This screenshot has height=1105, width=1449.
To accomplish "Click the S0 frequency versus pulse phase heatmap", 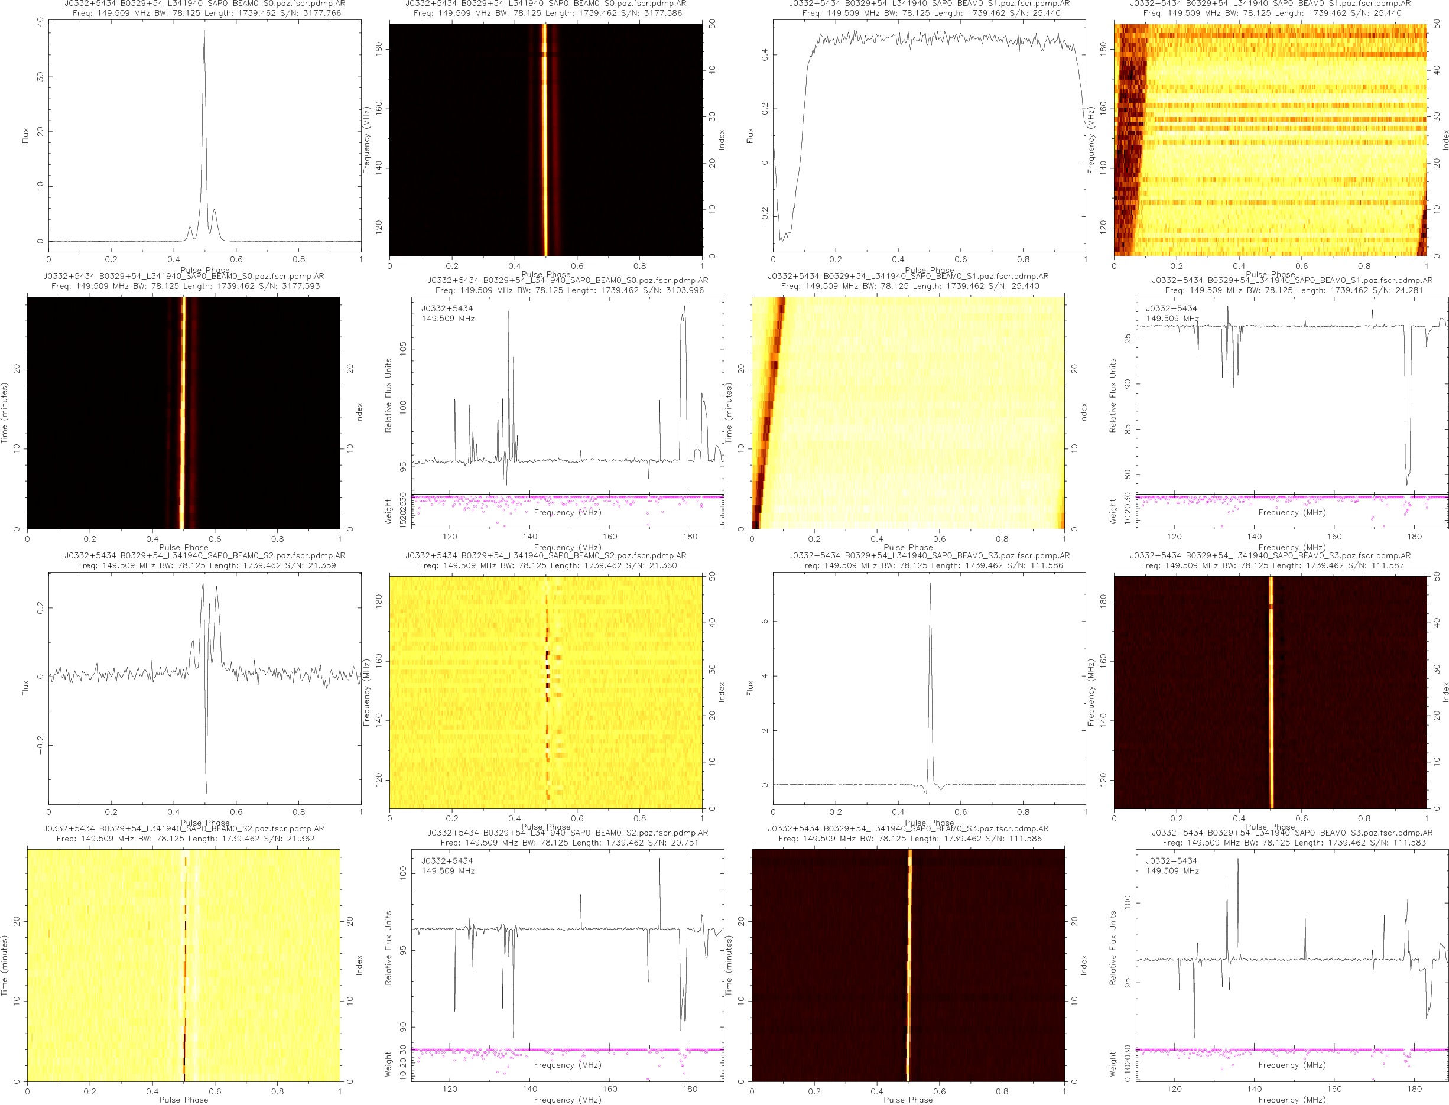I will click(545, 139).
